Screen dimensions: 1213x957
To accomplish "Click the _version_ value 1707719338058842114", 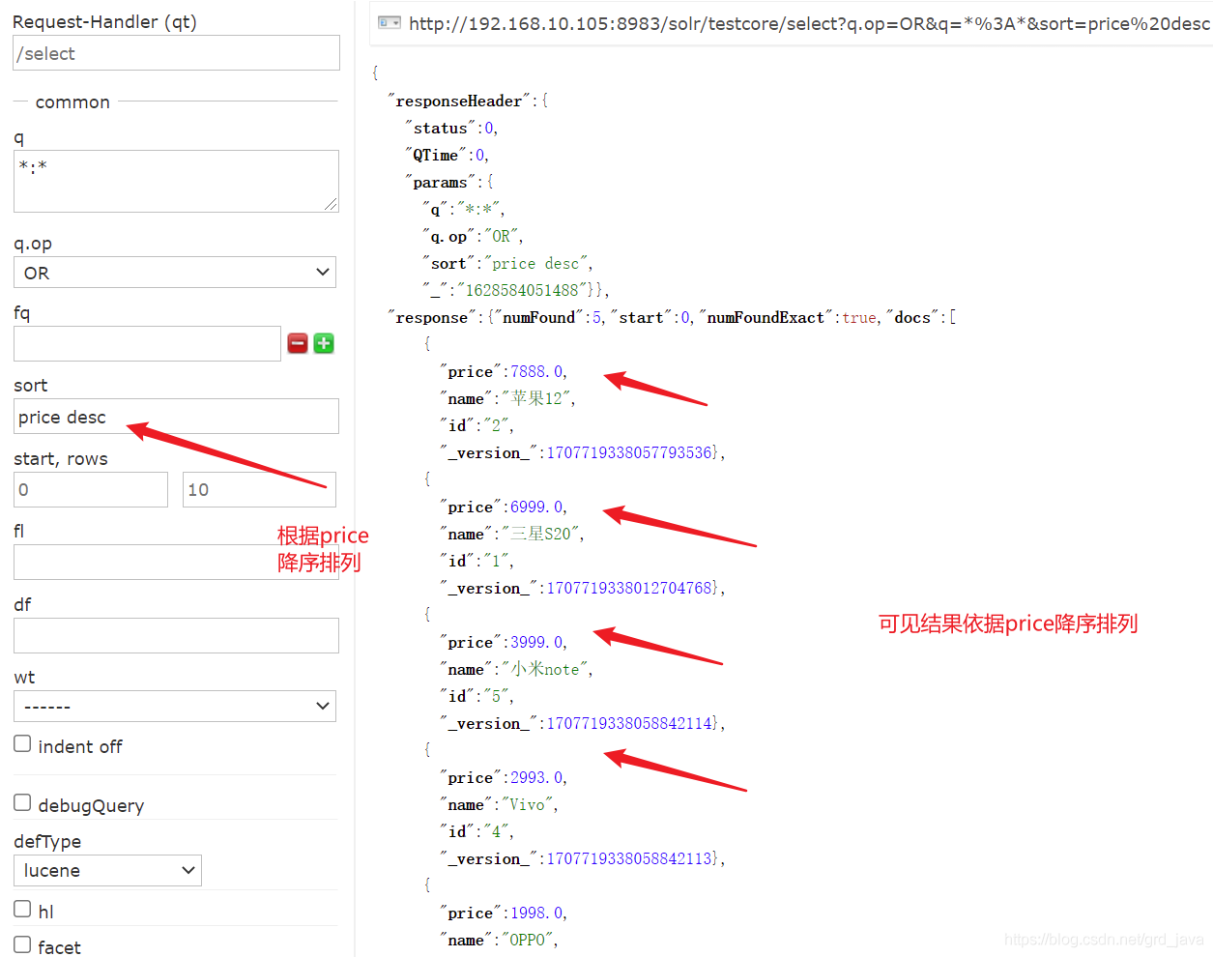I will 629,724.
